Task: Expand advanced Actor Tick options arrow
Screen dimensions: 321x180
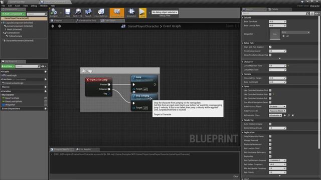Action: 280,58
